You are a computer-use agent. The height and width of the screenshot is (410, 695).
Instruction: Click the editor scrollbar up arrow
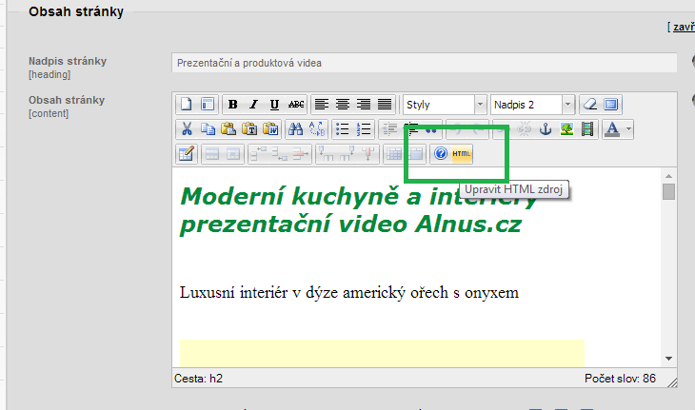coord(669,176)
